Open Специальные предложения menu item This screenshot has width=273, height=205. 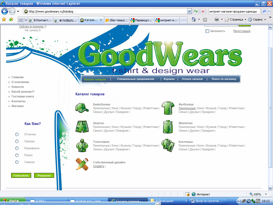coord(135,79)
